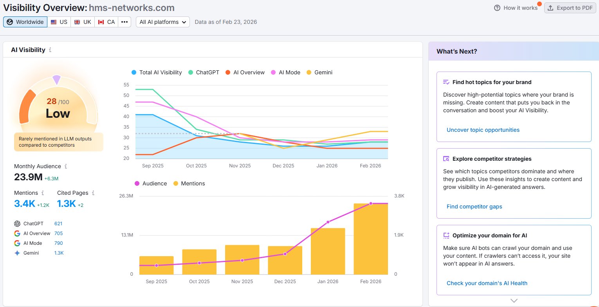Click the Mentions total 3.4K
This screenshot has height=307, width=599.
(25, 204)
